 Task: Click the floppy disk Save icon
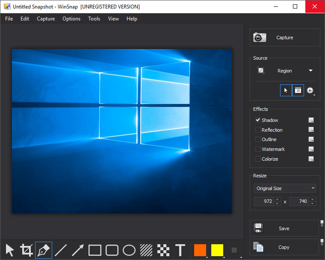pyautogui.click(x=258, y=228)
